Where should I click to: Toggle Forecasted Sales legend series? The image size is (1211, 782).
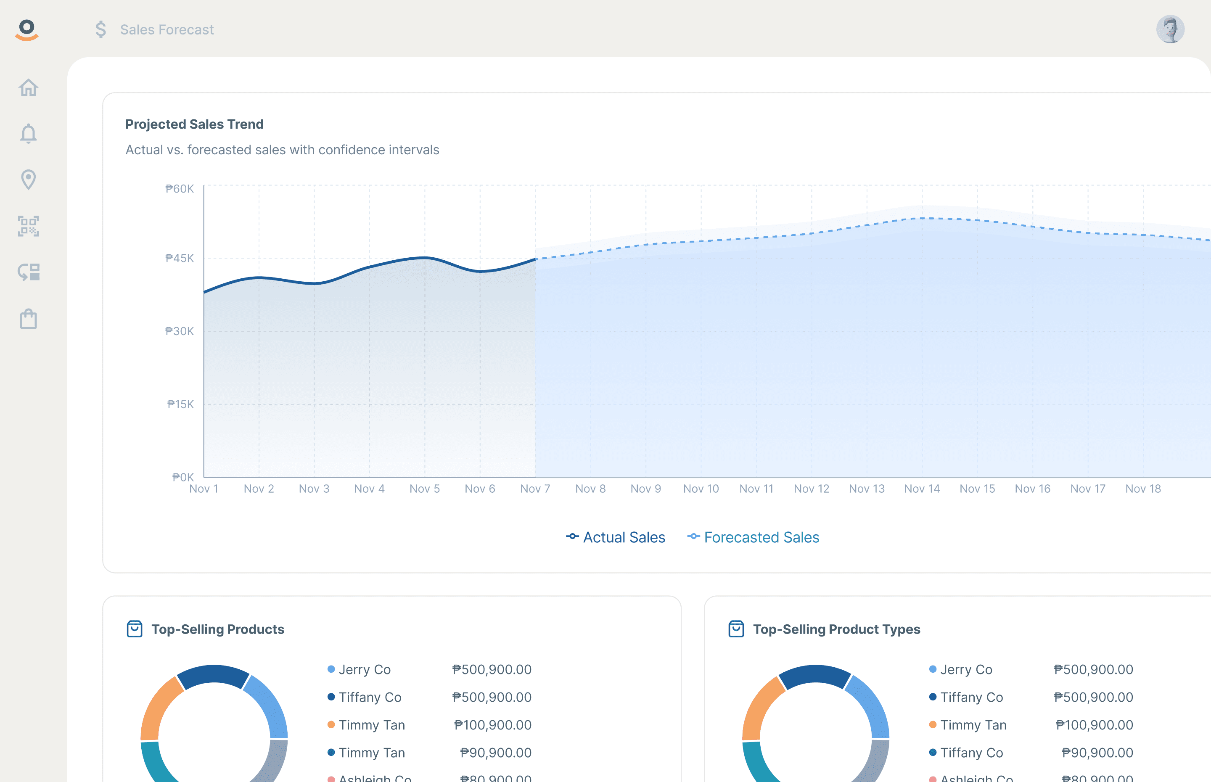753,537
